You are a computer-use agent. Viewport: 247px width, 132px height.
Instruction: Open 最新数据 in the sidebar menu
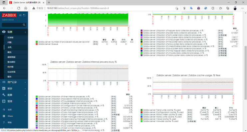pos(11,57)
